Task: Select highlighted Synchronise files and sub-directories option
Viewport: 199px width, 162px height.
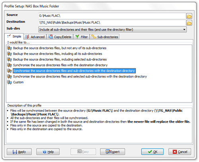Action: pos(74,71)
